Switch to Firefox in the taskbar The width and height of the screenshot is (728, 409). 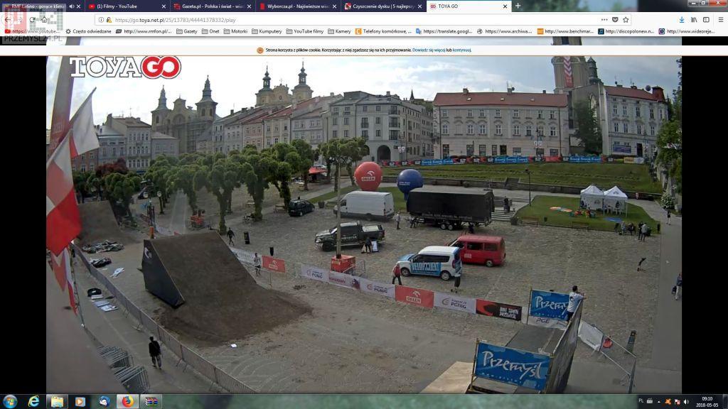tap(128, 402)
